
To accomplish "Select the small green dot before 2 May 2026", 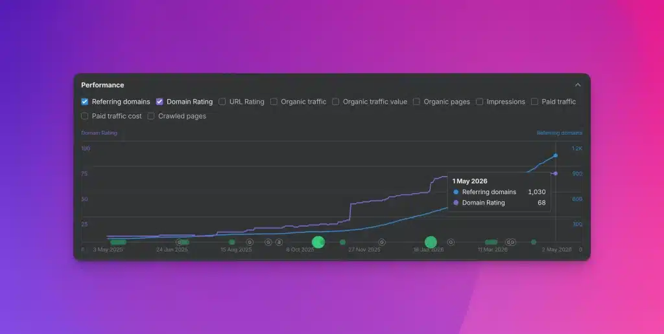I will tap(534, 242).
